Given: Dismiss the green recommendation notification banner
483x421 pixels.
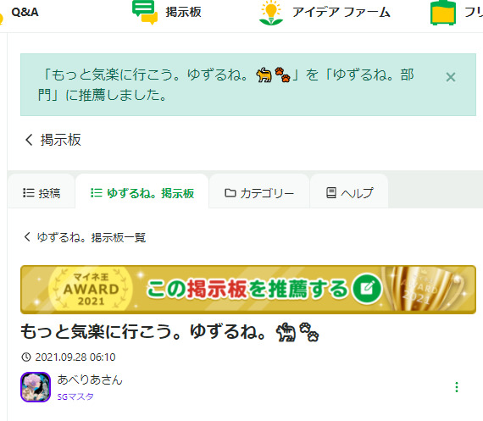Looking at the screenshot, I should pyautogui.click(x=451, y=77).
